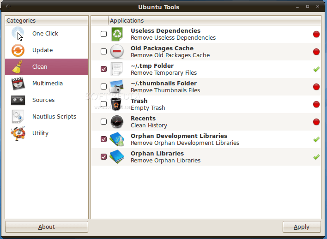Uncheck Orphan Development Libraries checkbox
This screenshot has width=327, height=239.
click(103, 139)
